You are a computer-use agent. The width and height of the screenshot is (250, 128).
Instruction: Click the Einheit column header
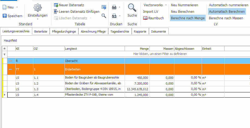click(213, 49)
